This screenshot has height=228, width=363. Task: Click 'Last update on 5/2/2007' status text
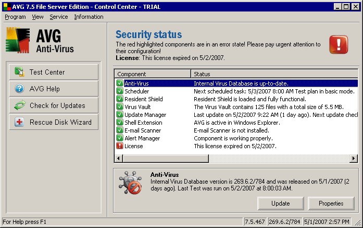(276, 115)
